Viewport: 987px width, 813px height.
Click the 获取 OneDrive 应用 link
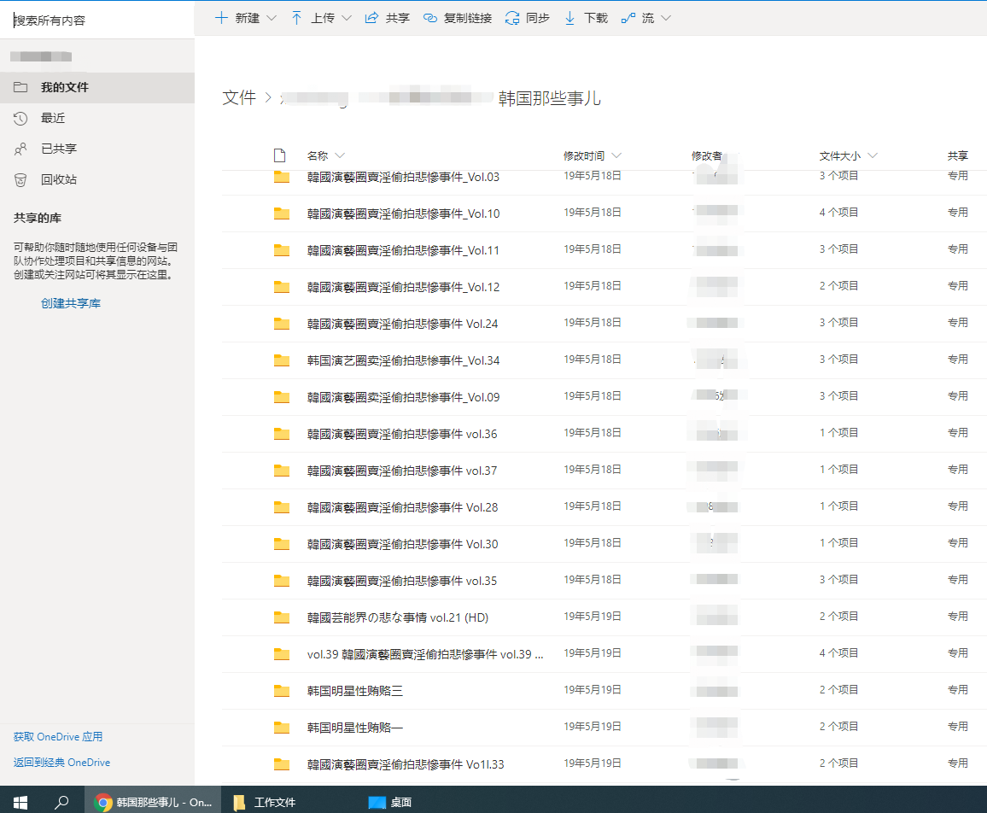point(58,737)
